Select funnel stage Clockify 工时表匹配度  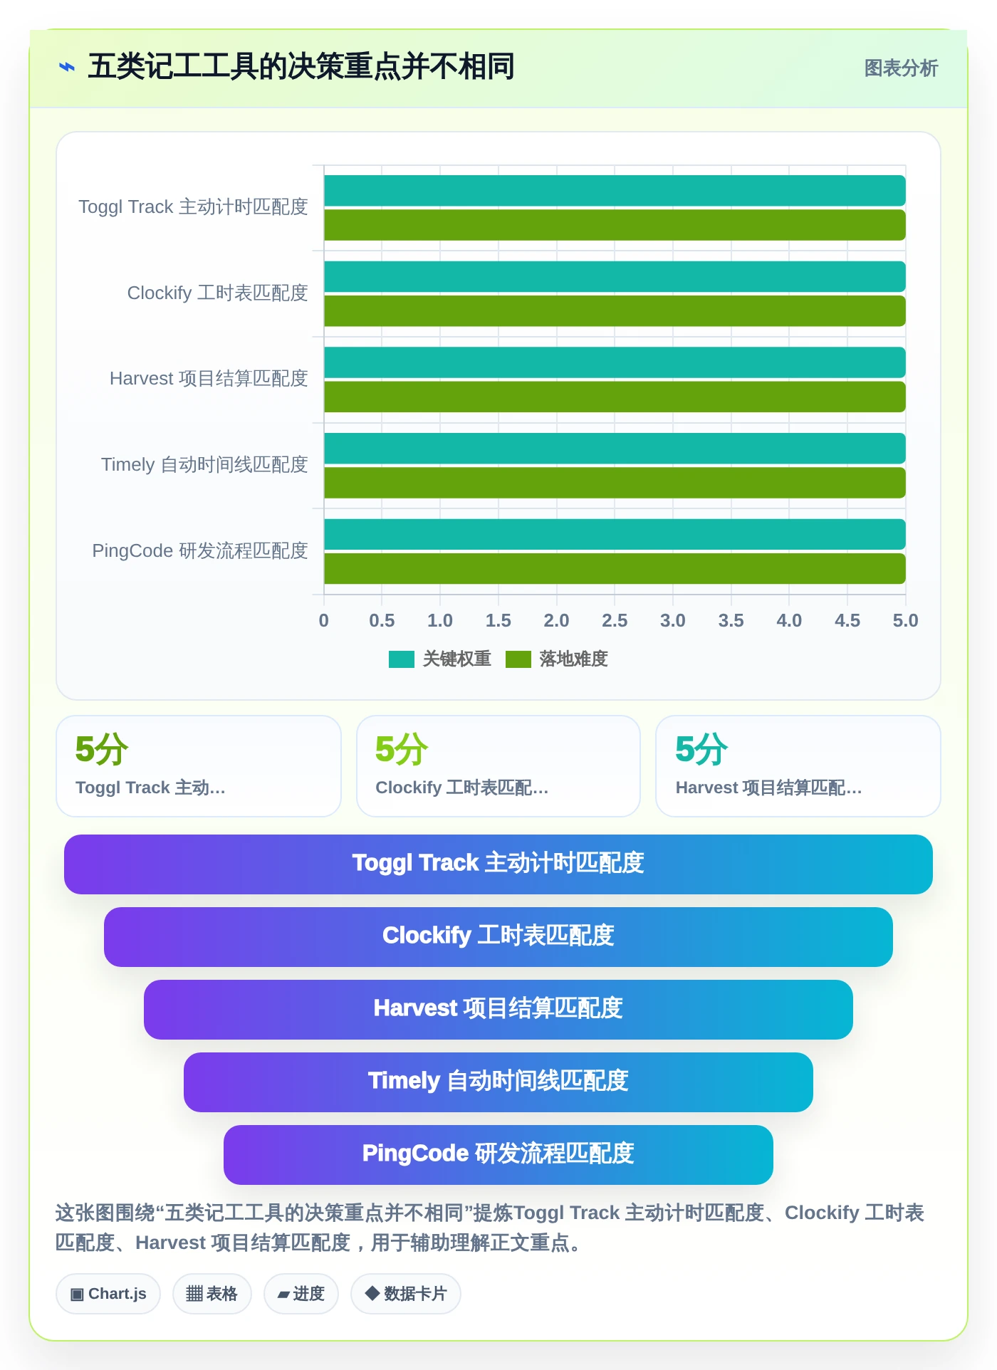[x=499, y=937]
